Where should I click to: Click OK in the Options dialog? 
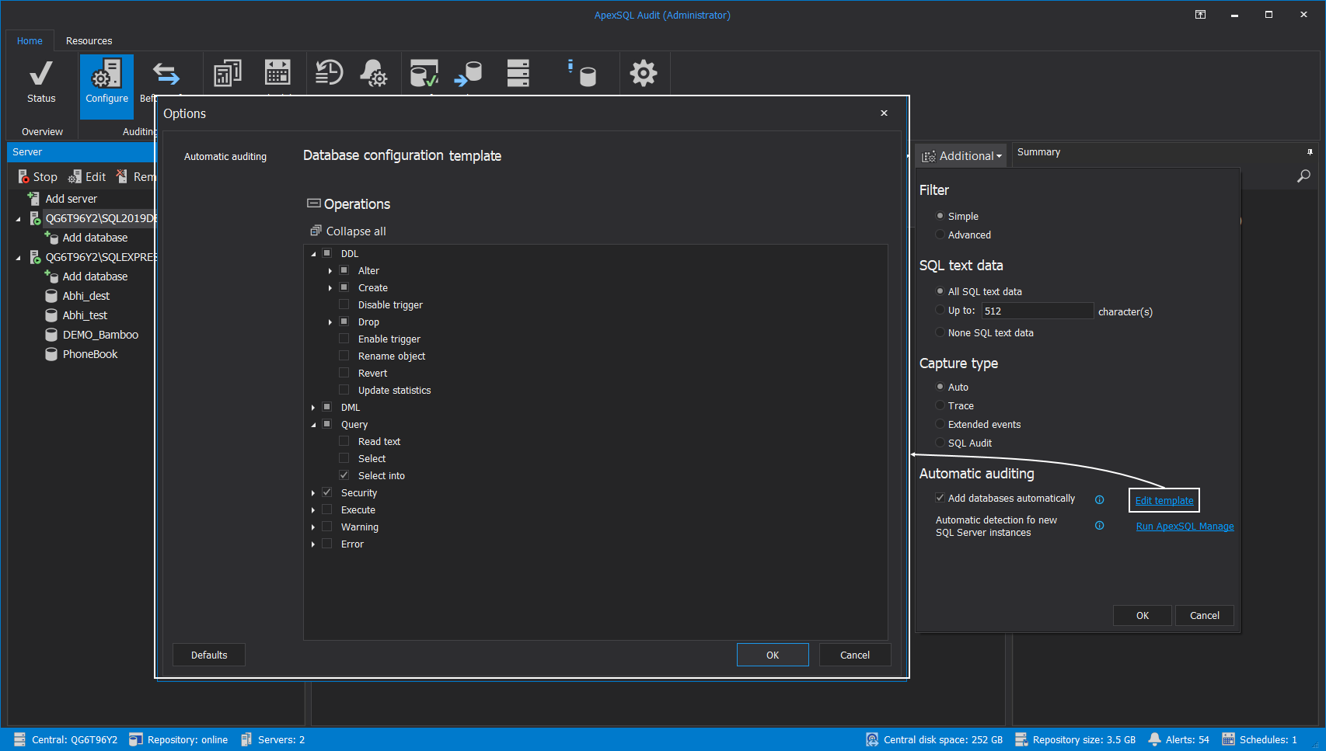[x=773, y=655]
